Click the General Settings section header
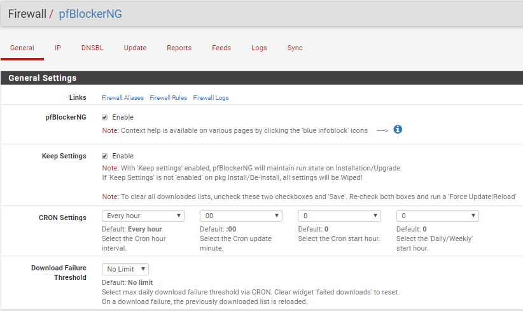Image resolution: width=523 pixels, height=311 pixels. (262, 78)
